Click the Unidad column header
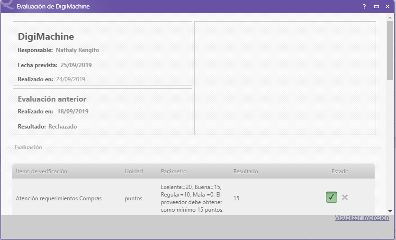Viewport: 396px width, 240px height. [134, 171]
